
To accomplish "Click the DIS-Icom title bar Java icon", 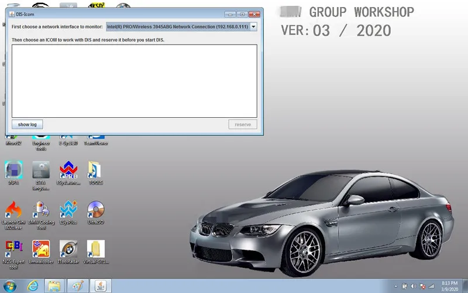I will 12,14.
